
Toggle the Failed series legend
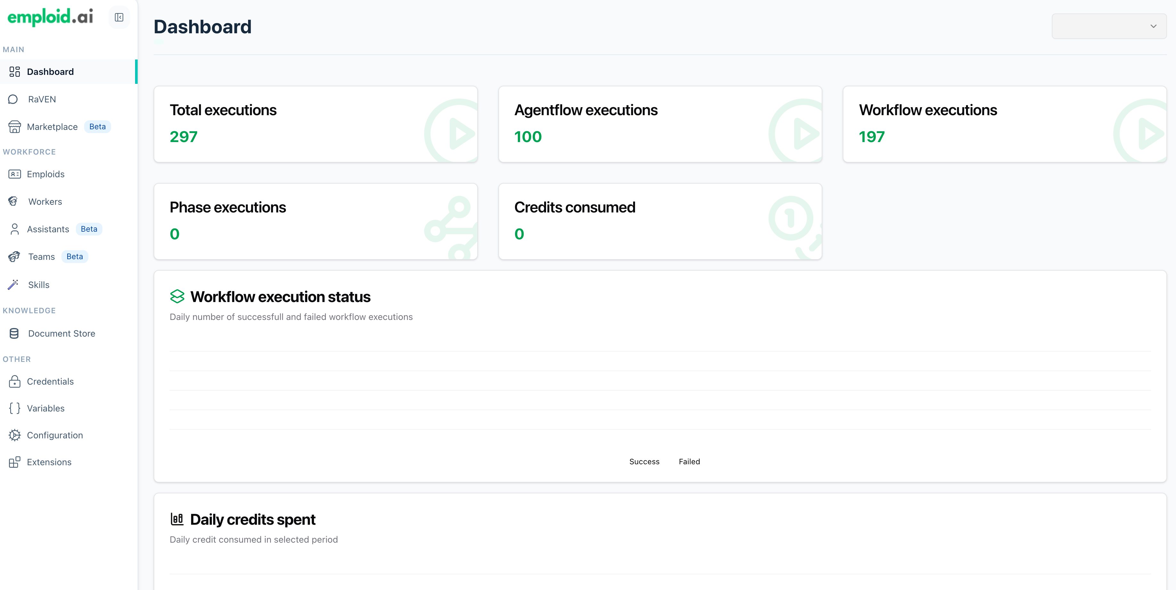[x=689, y=461]
